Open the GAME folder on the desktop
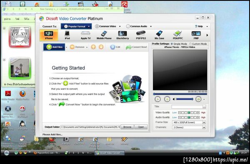Viewport: 250px width, 164px height. coord(37,141)
